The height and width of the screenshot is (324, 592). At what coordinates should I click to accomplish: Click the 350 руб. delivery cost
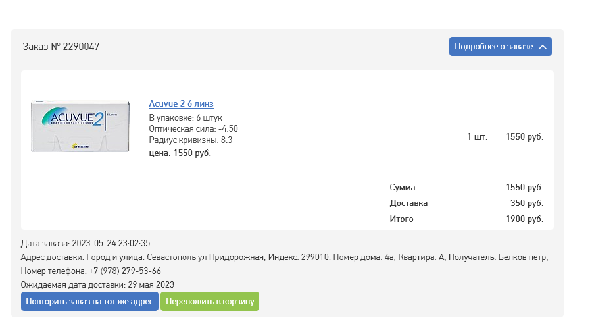[527, 203]
